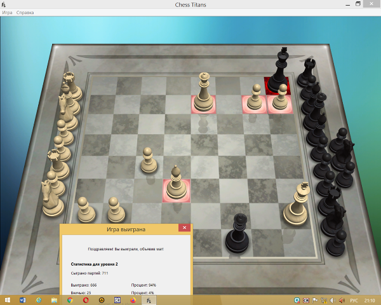This screenshot has width=381, height=305.
Task: Launch Microsoft Word from the taskbar
Action: (23, 299)
